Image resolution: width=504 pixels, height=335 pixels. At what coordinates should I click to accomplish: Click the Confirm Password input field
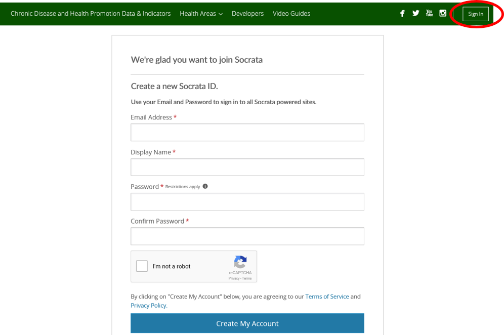click(x=247, y=236)
